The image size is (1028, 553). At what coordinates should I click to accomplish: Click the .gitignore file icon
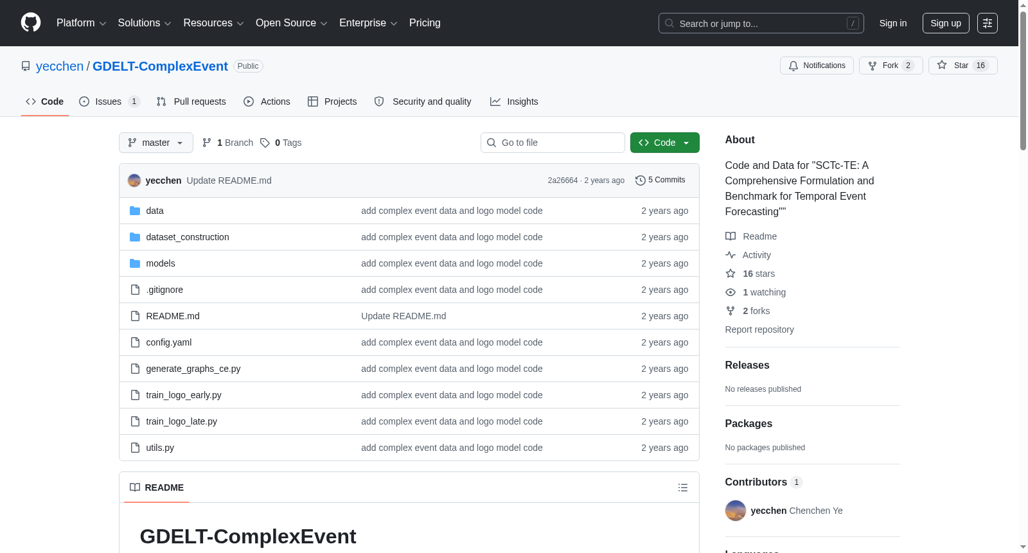tap(135, 290)
